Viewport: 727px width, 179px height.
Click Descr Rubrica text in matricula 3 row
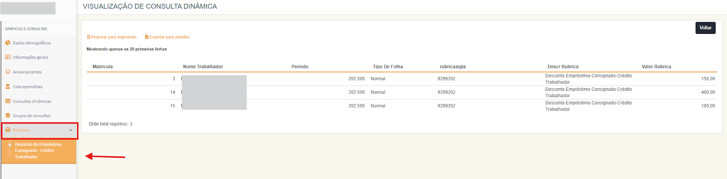588,79
